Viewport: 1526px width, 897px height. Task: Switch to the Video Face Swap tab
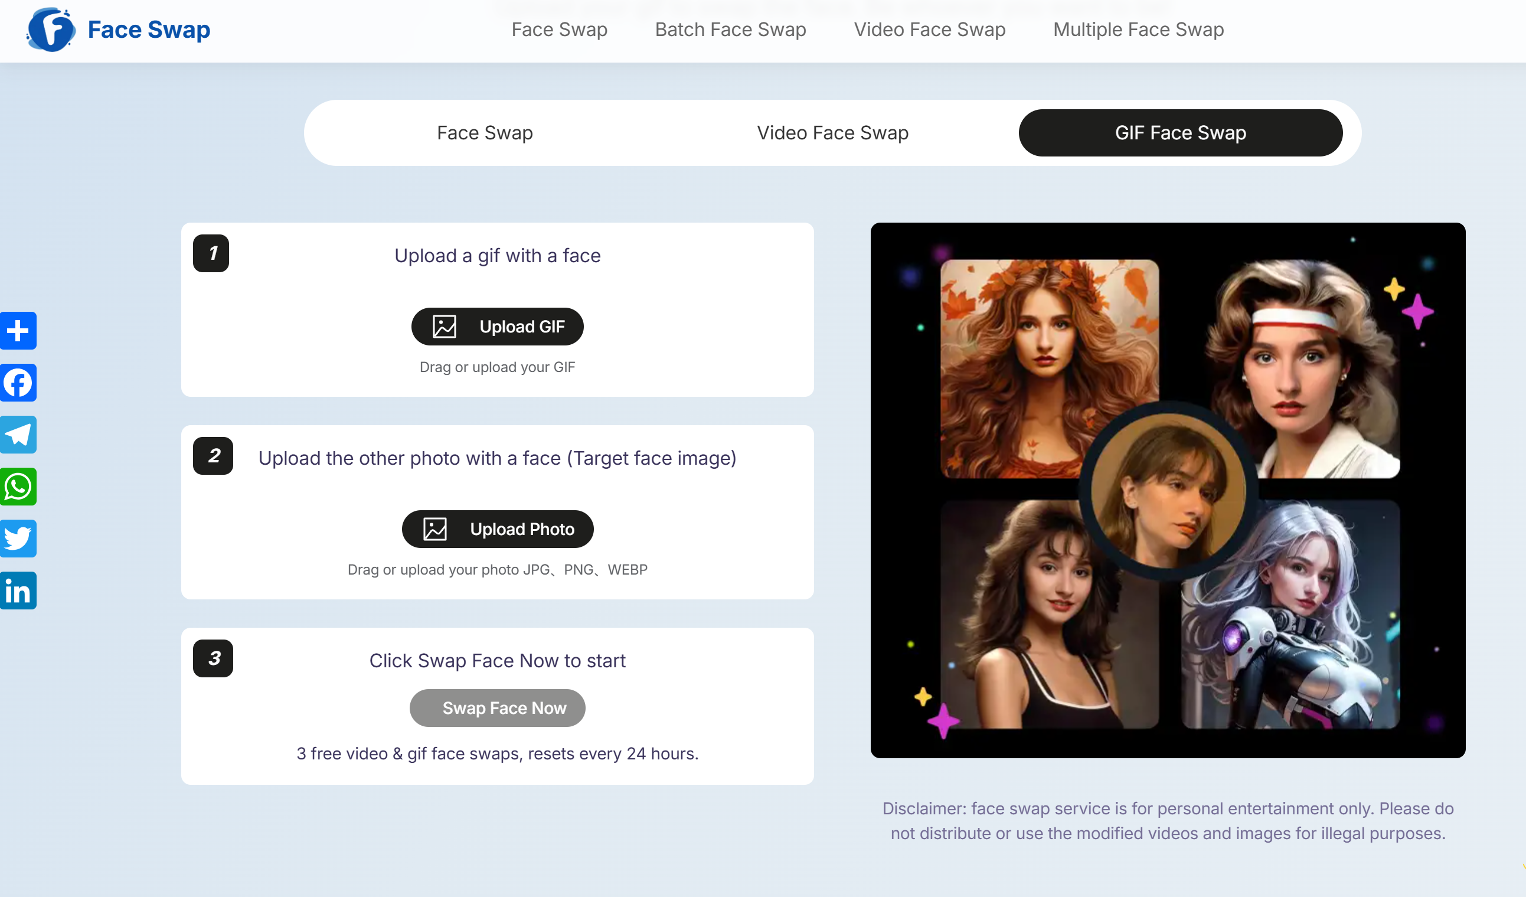(x=832, y=133)
